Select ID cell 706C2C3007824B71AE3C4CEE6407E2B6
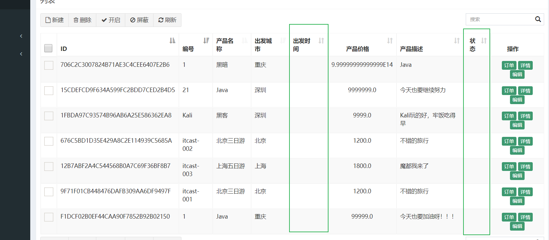Viewport: 549px width, 240px height. pyautogui.click(x=115, y=65)
